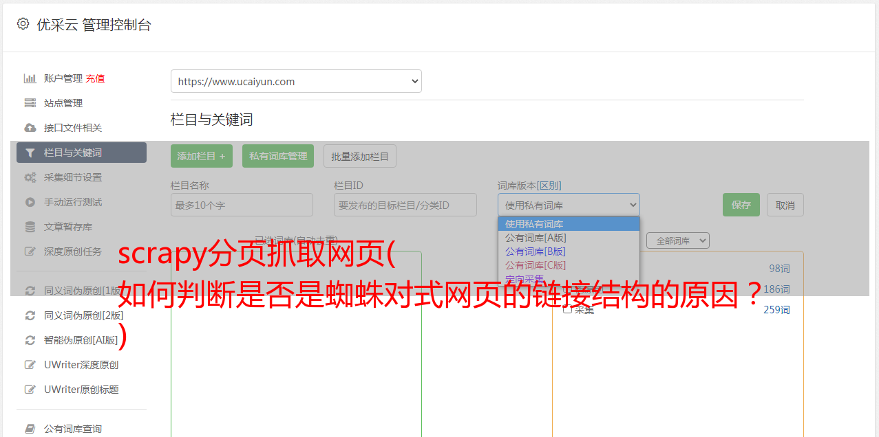Click the 公有词库查询 book icon
Image resolution: width=879 pixels, height=437 pixels.
point(30,429)
